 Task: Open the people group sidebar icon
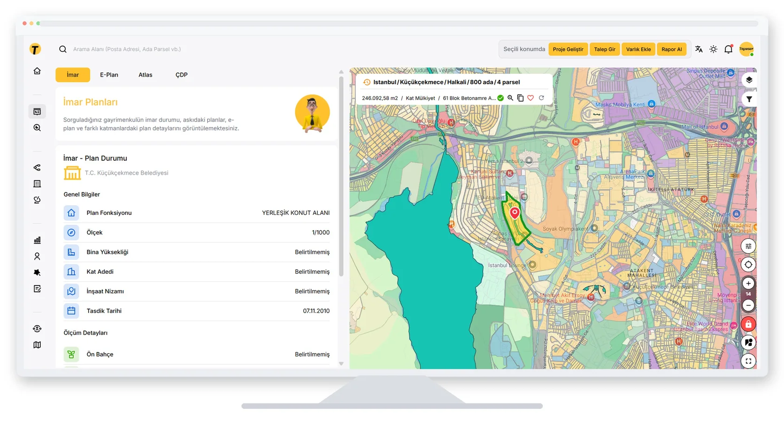pyautogui.click(x=37, y=329)
